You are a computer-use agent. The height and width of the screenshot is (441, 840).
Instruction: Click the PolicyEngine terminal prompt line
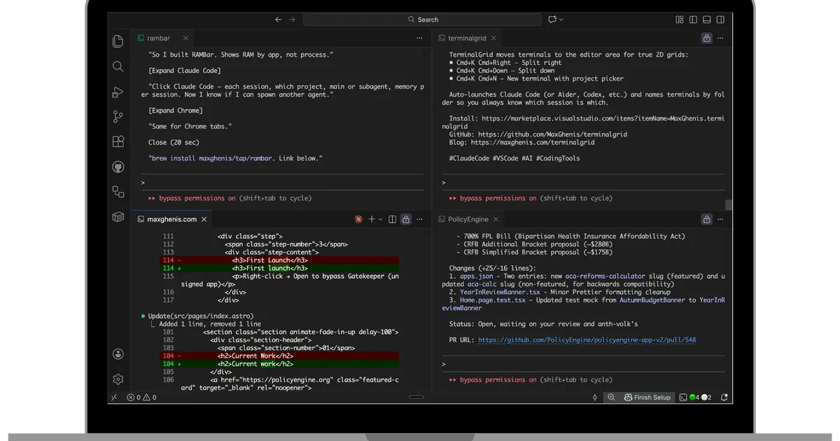click(x=583, y=365)
